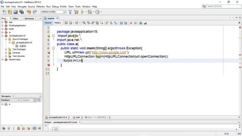
Task: Close the a.java editor tab
Action: (57, 19)
